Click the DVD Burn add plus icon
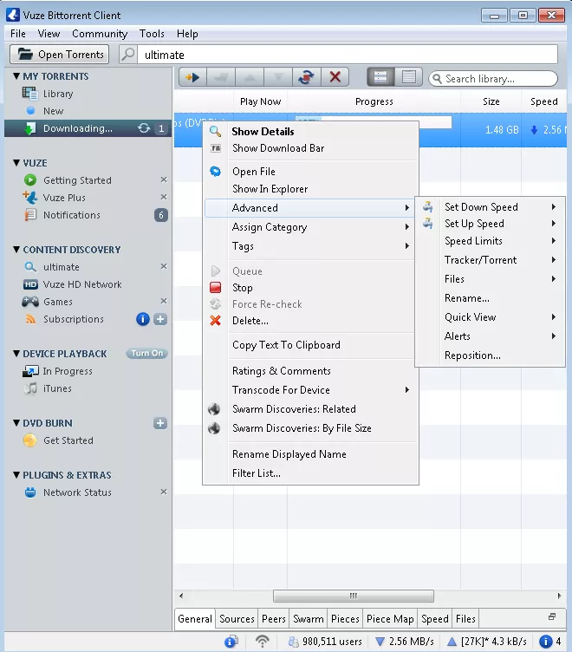 pyautogui.click(x=160, y=423)
